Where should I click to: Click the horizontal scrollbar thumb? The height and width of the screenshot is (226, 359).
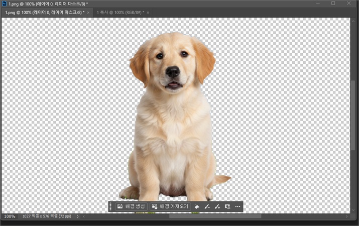point(215,216)
